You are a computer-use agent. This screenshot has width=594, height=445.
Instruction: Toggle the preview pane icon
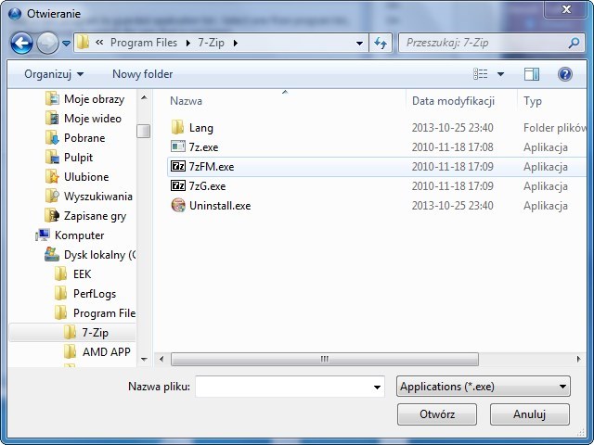click(x=532, y=74)
